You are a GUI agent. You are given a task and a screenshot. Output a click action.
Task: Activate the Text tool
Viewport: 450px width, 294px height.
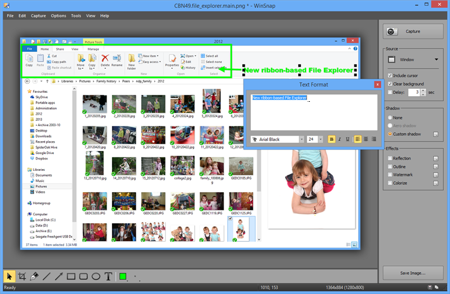click(x=108, y=277)
